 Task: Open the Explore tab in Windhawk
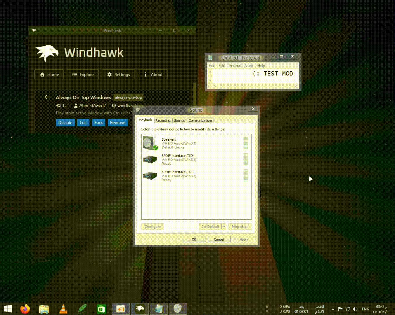pos(83,74)
